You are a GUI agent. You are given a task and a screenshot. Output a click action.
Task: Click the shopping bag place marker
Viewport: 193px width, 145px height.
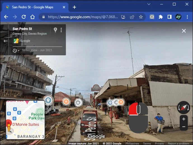tap(78, 102)
